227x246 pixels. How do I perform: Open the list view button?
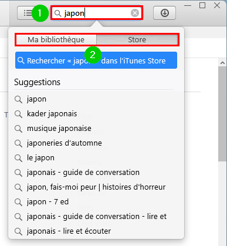(x=27, y=13)
